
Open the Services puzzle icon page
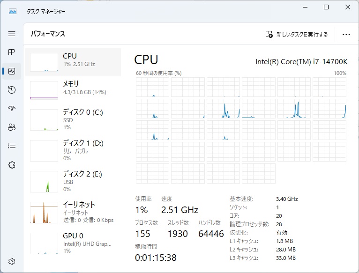click(x=12, y=164)
